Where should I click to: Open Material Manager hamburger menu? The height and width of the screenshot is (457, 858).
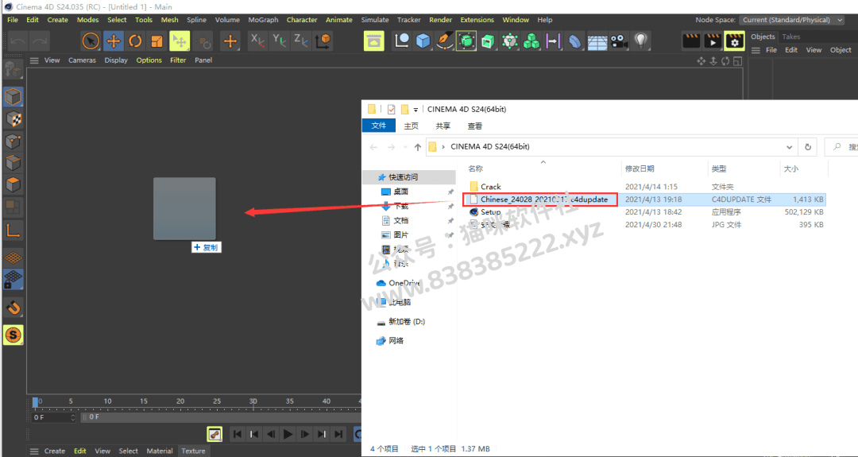tap(34, 451)
